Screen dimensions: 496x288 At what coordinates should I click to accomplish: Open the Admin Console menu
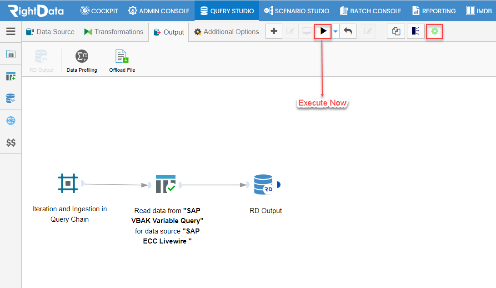(159, 11)
